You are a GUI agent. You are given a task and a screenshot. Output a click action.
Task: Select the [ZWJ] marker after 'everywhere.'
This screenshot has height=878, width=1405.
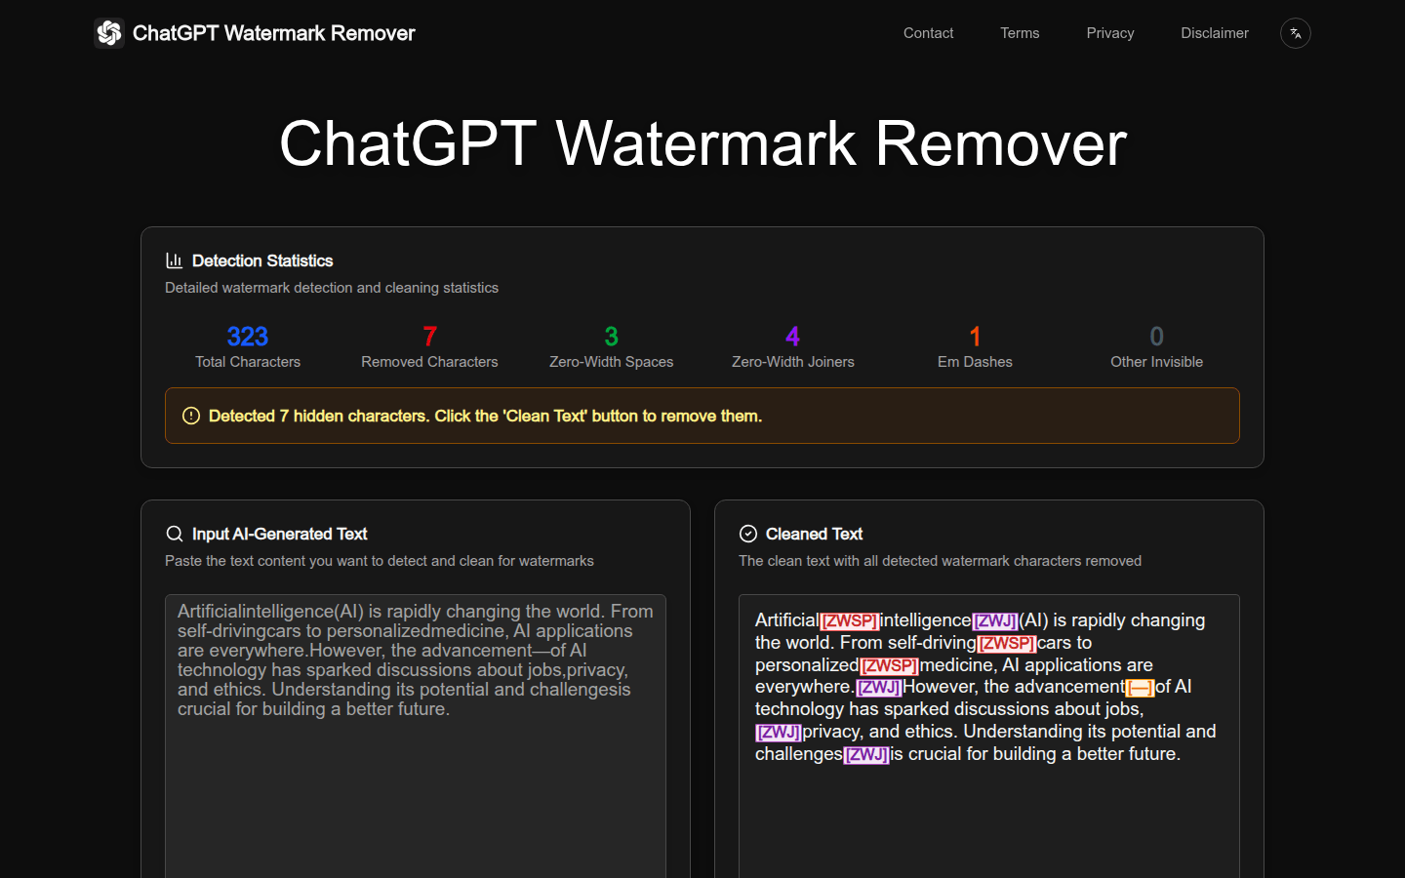(x=879, y=687)
